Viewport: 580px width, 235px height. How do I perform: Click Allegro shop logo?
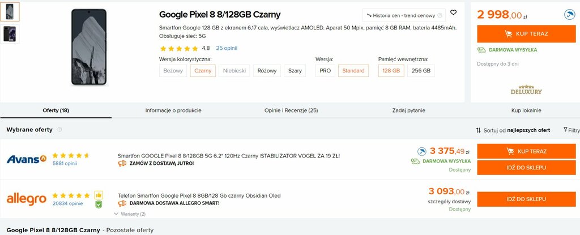click(27, 199)
